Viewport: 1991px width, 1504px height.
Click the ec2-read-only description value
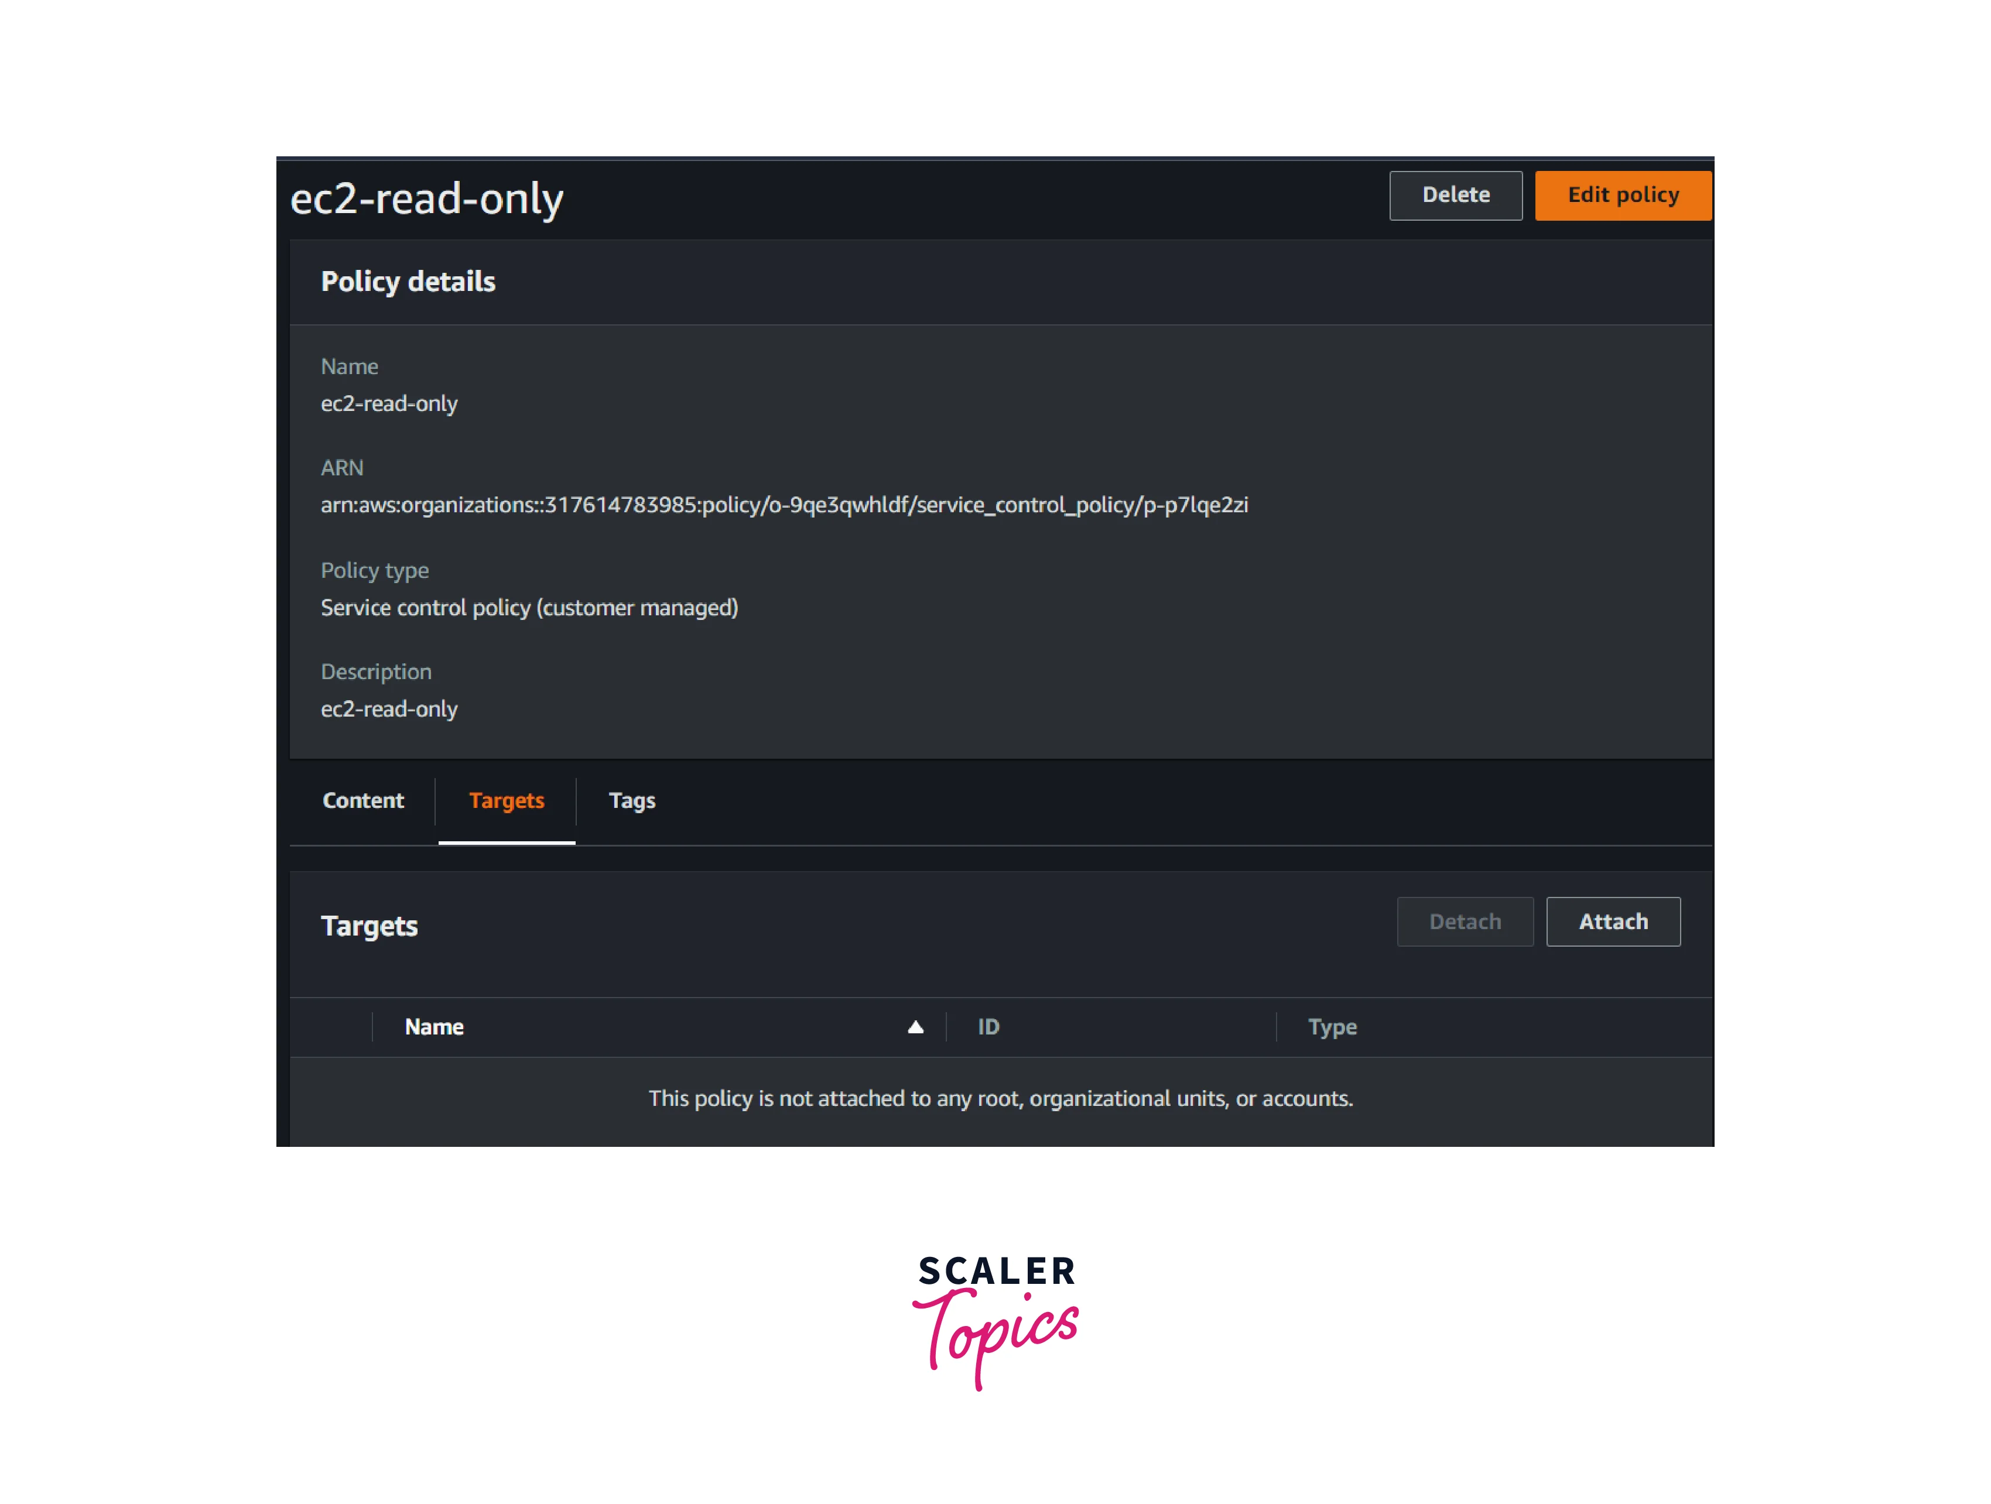tap(389, 709)
